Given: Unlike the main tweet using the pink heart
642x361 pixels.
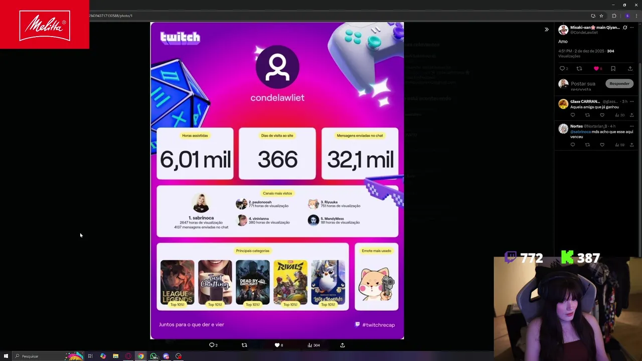Looking at the screenshot, I should tap(596, 69).
